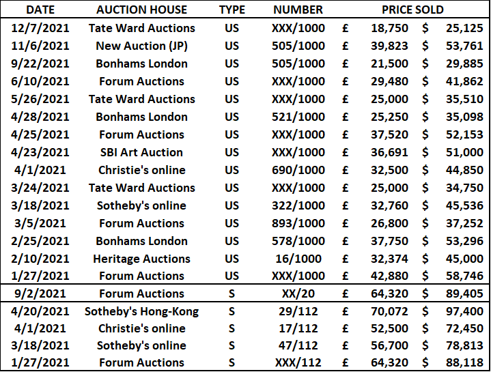Click the New Auction (JP) cell
Image resolution: width=491 pixels, height=372 pixels.
tap(141, 46)
